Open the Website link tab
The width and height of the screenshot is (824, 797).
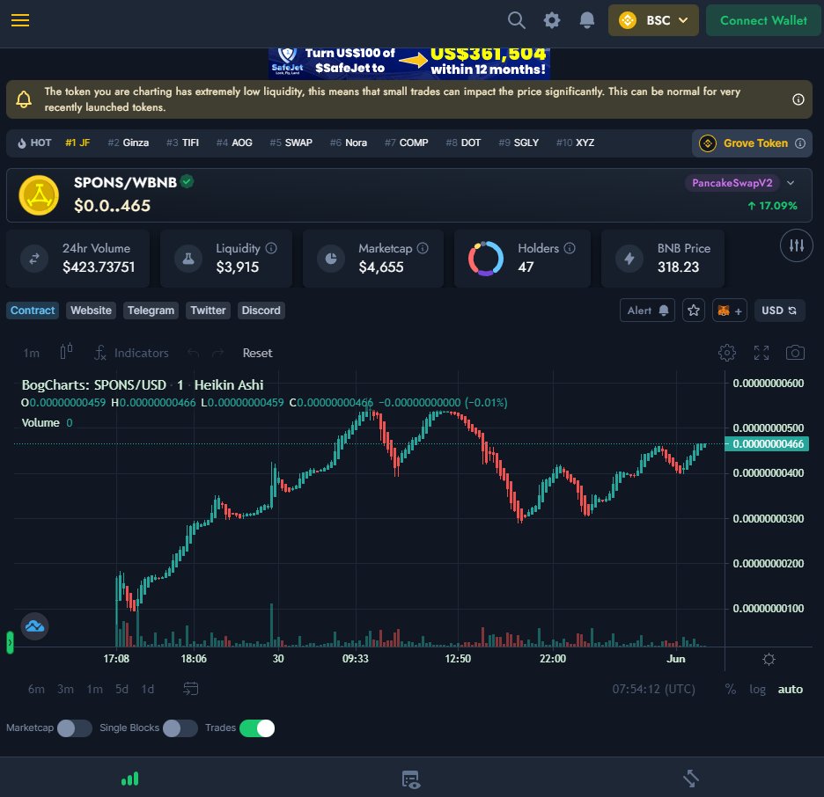tap(91, 311)
